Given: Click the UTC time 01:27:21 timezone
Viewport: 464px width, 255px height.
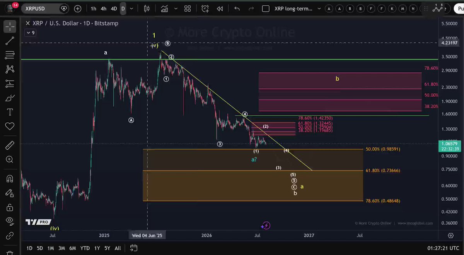Looking at the screenshot, I should [x=444, y=248].
